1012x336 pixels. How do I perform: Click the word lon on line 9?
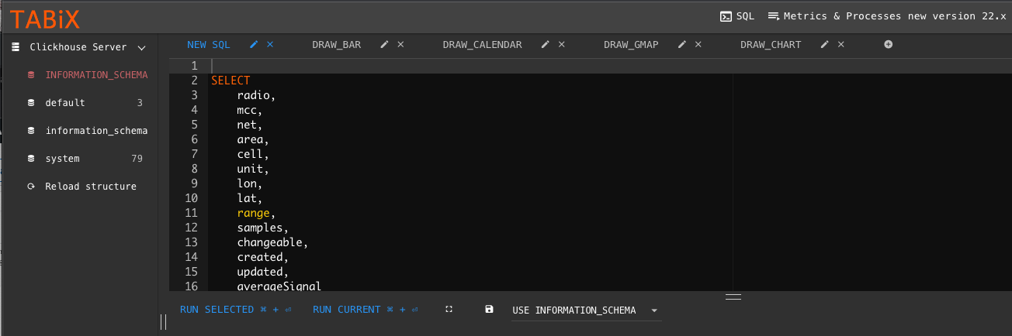pyautogui.click(x=248, y=183)
